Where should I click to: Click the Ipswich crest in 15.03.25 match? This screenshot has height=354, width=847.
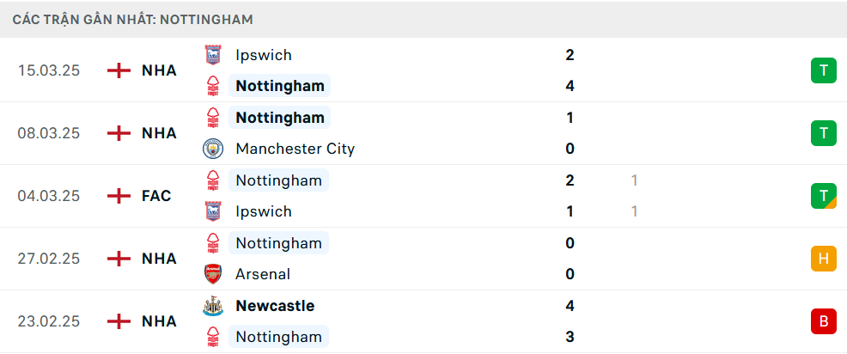213,55
